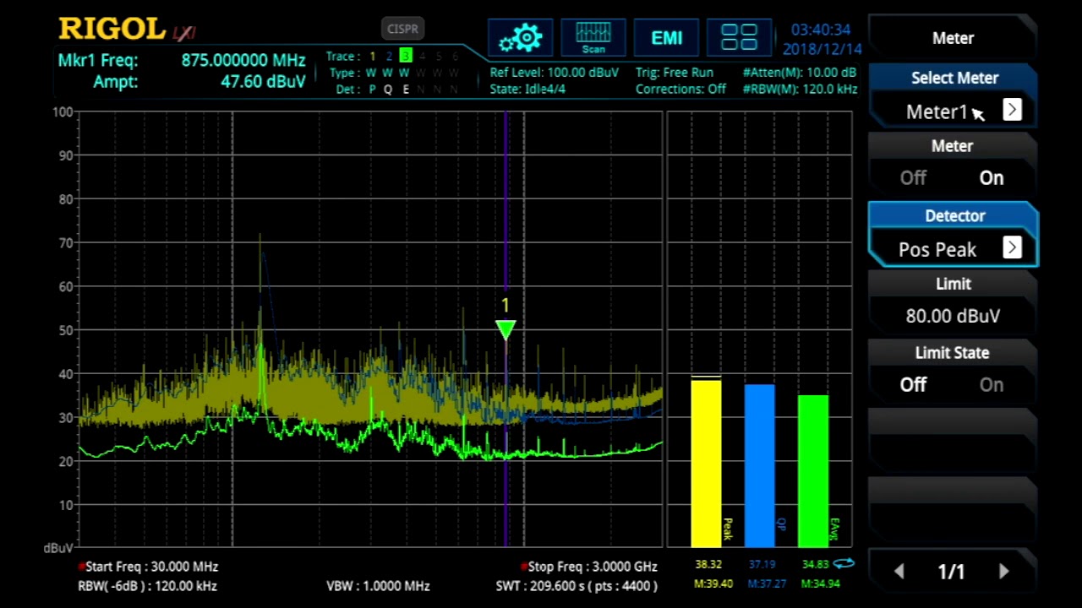Select trace number 5
The height and width of the screenshot is (608, 1082).
point(439,57)
